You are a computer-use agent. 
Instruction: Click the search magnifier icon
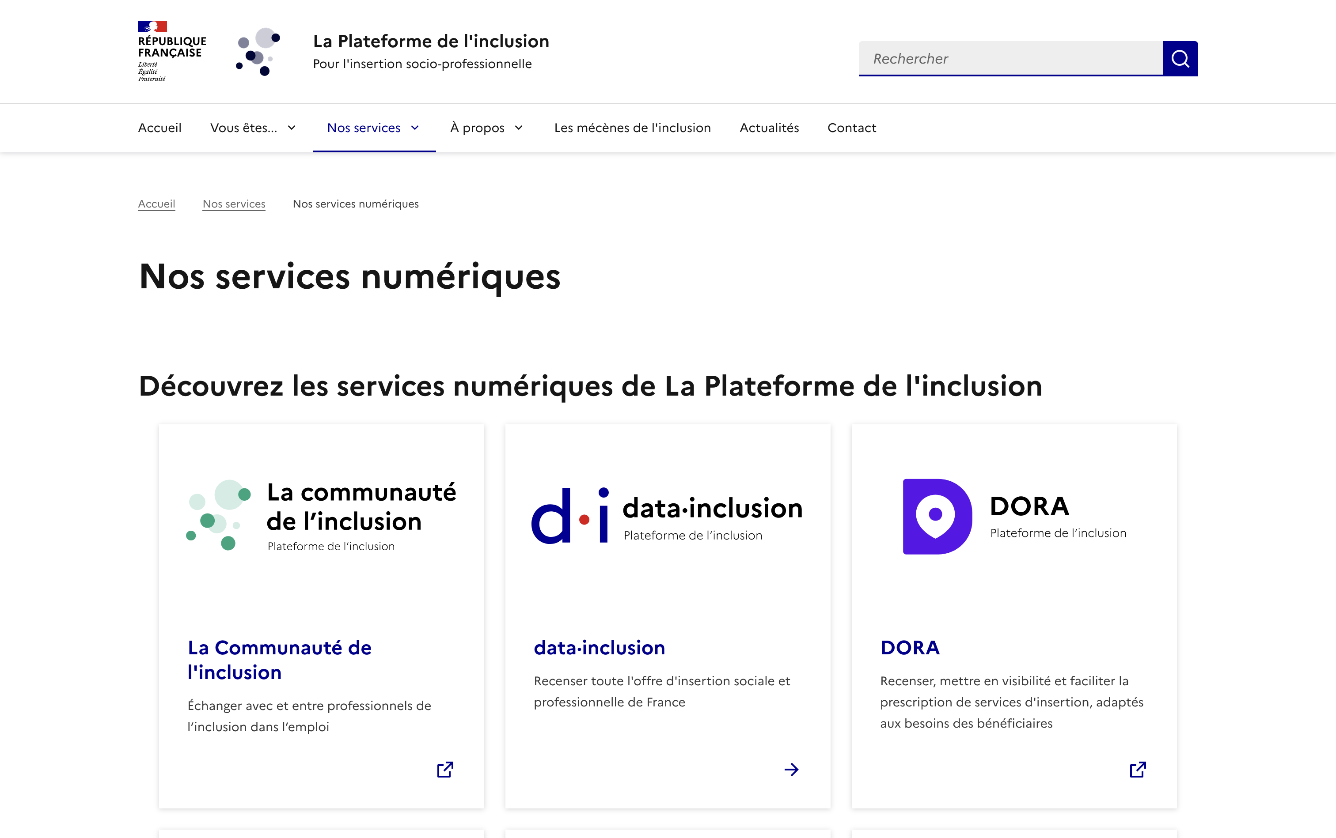click(x=1180, y=58)
